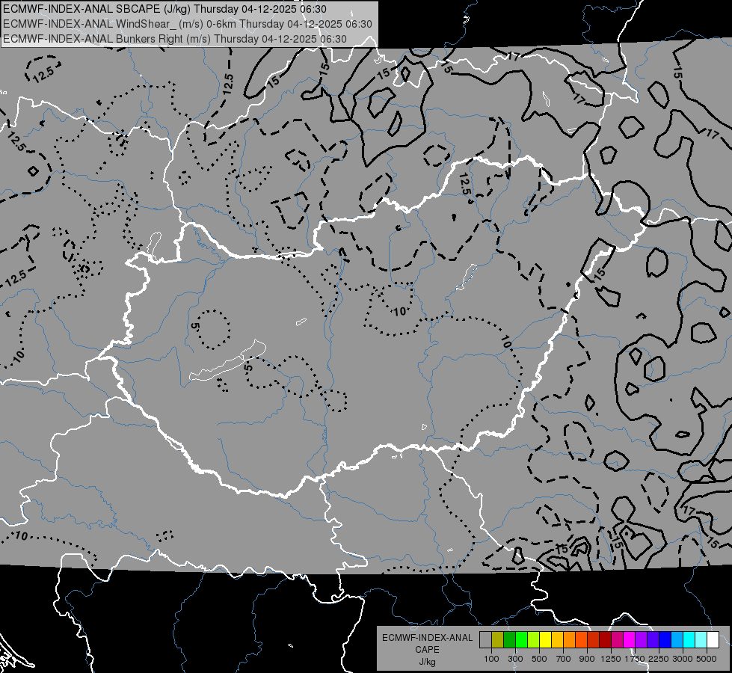This screenshot has height=673, width=732.
Task: Pick the orange legend swatch
Action: pyautogui.click(x=570, y=639)
